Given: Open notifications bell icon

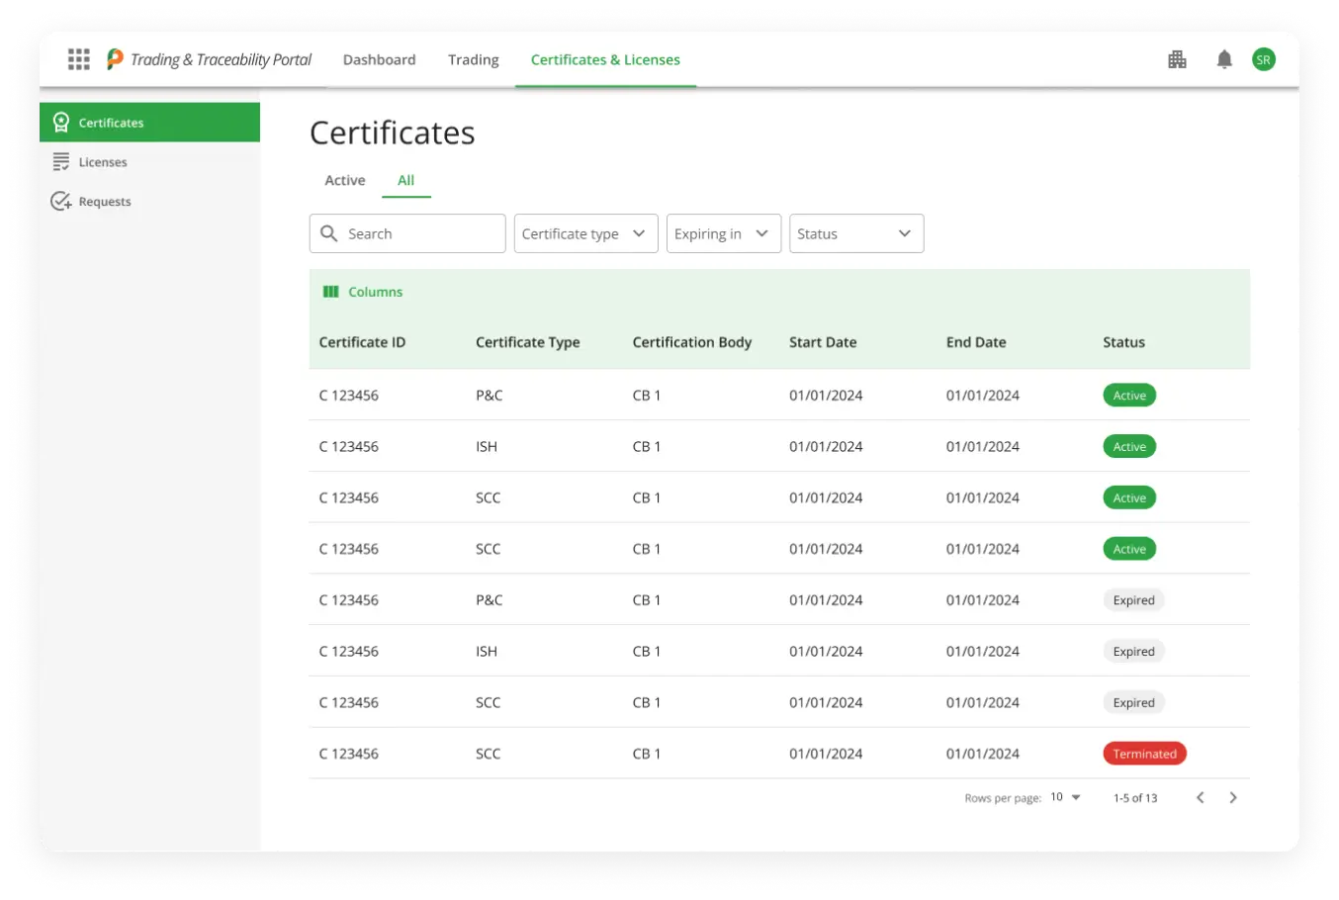Looking at the screenshot, I should point(1224,59).
